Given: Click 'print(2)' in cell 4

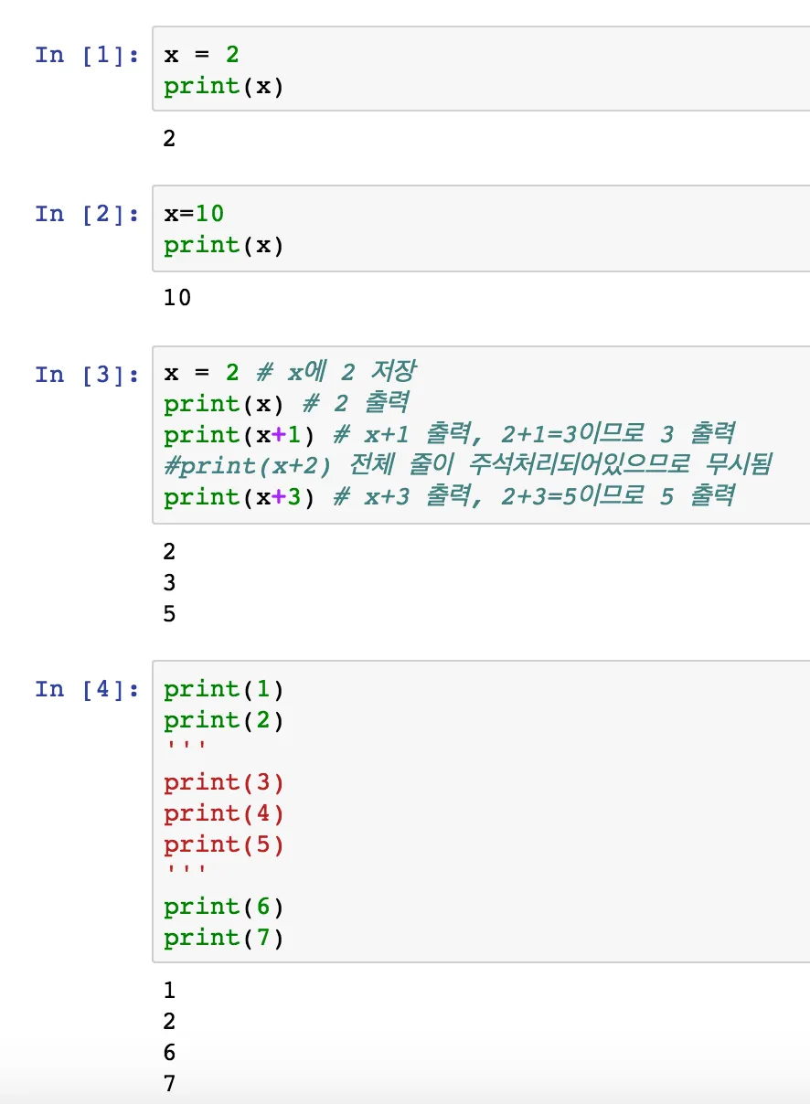Looking at the screenshot, I should pyautogui.click(x=224, y=720).
